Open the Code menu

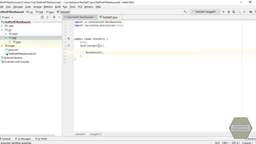click(x=28, y=7)
